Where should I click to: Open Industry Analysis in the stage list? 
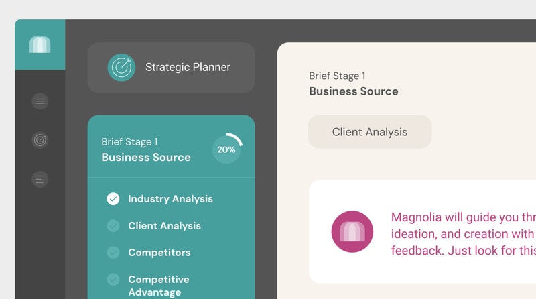[x=170, y=198]
